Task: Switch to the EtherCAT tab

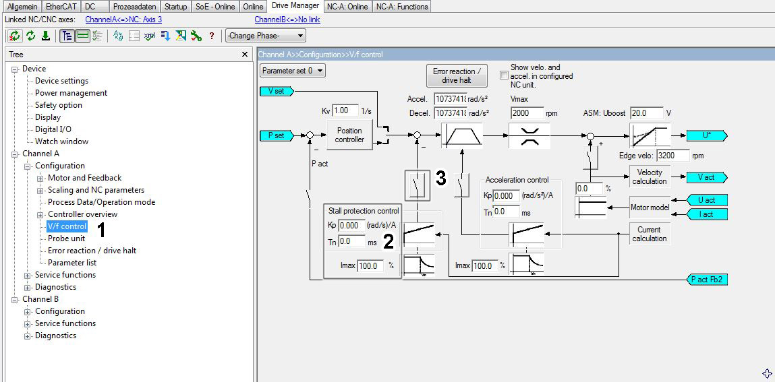Action: [x=62, y=7]
